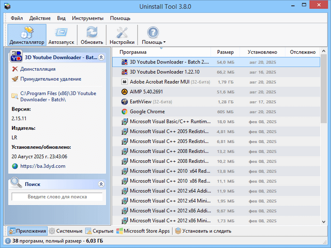The image size is (331, 248).
Task: Select Visual C++ 2010 x64 icon
Action: (124, 171)
